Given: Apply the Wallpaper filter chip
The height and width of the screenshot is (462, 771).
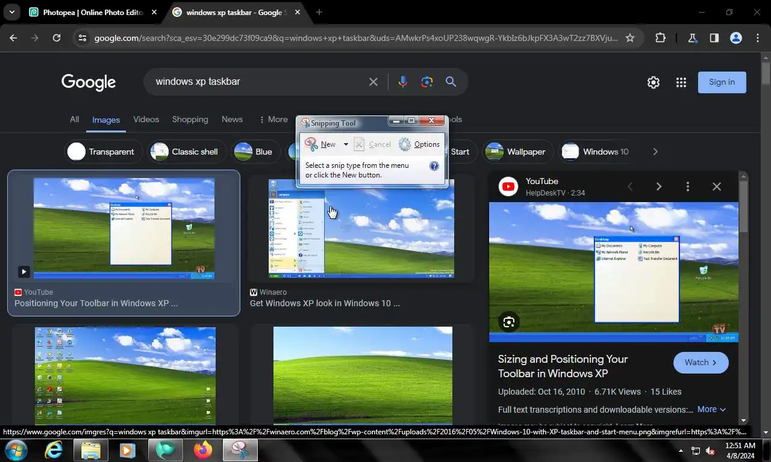Looking at the screenshot, I should [519, 152].
